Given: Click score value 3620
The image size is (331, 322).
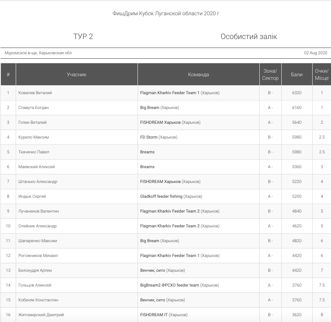Looking at the screenshot, I should pyautogui.click(x=297, y=315).
